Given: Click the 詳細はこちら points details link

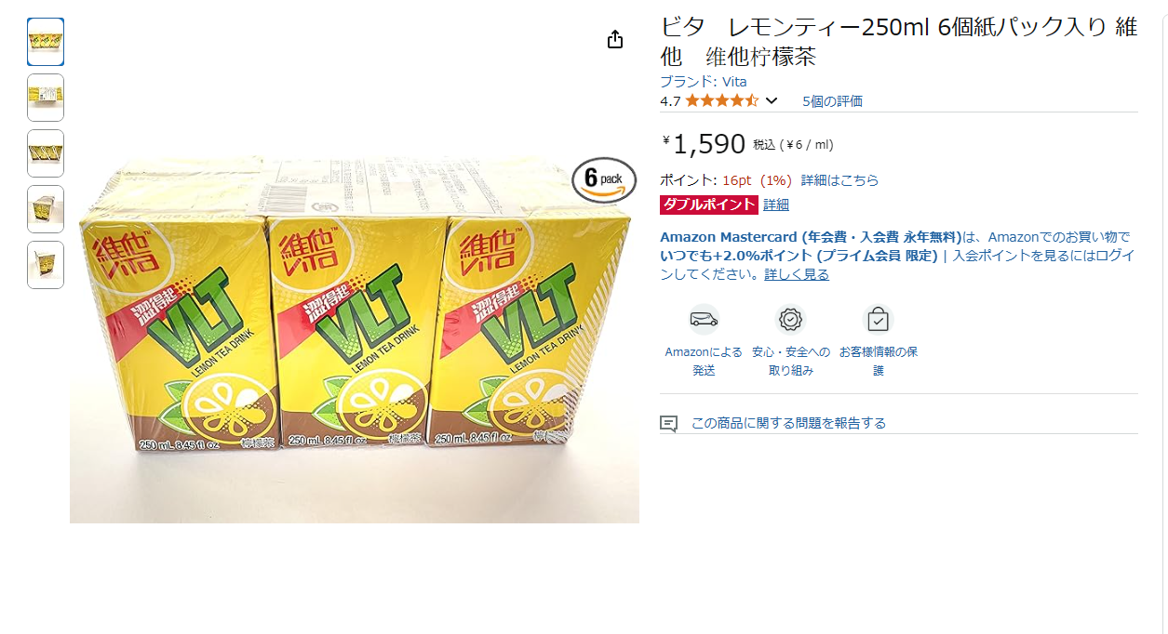Looking at the screenshot, I should [x=839, y=180].
